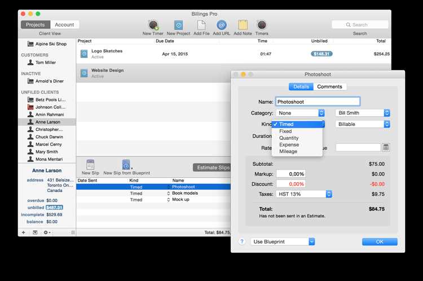Image resolution: width=423 pixels, height=281 pixels.
Task: Open the Bill Smith worker dropdown
Action: point(363,113)
